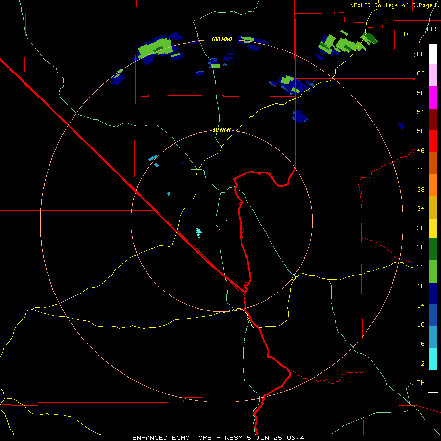Click the cyan echo southwest of radar site
Screen dimensions: 441x441
click(198, 233)
